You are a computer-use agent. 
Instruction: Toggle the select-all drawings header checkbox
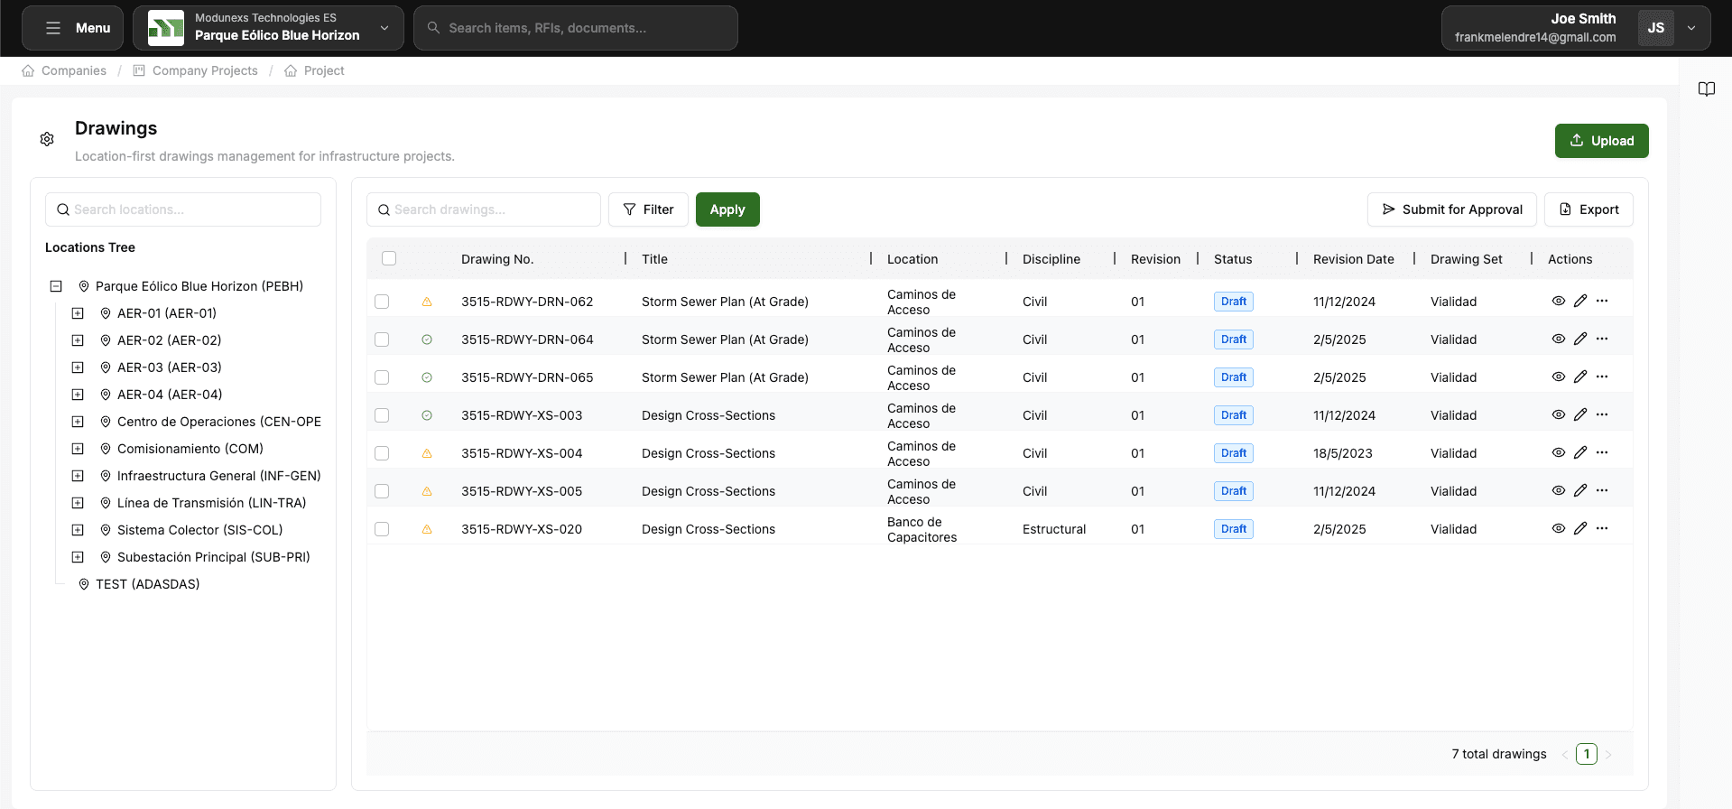tap(389, 258)
